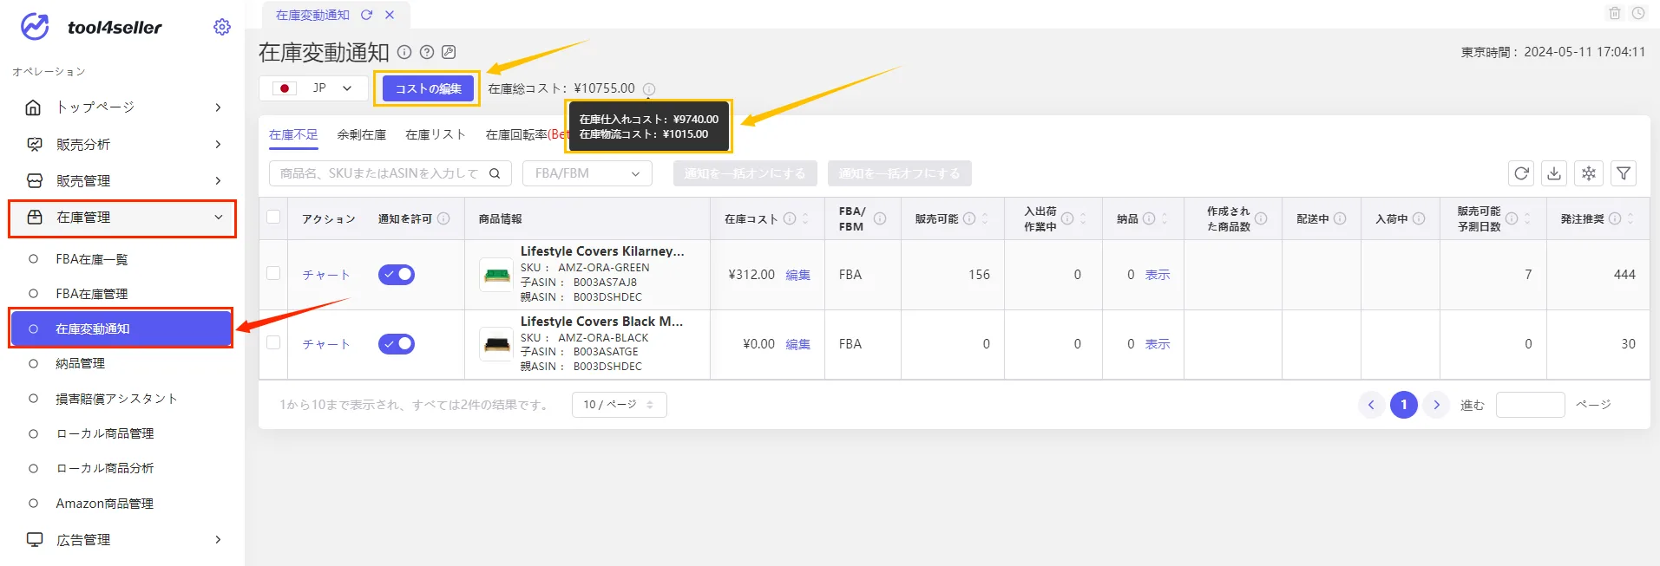Click info icon on 発注推奨 column
Viewport: 1660px width, 566px height.
coord(1615,218)
